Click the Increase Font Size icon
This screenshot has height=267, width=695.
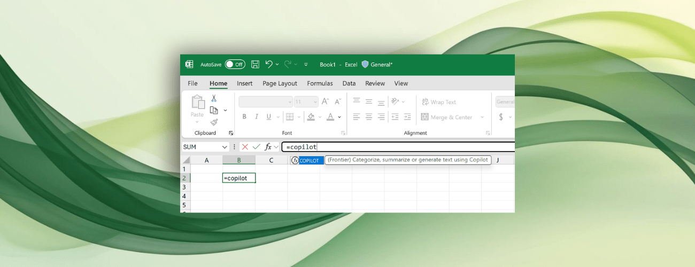pos(325,101)
